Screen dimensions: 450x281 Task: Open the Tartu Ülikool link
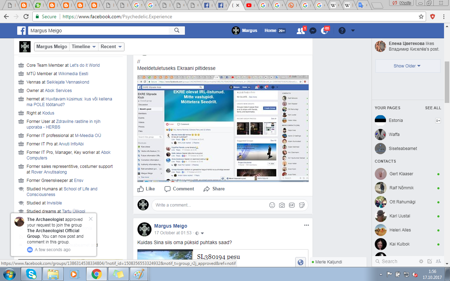tap(73, 211)
